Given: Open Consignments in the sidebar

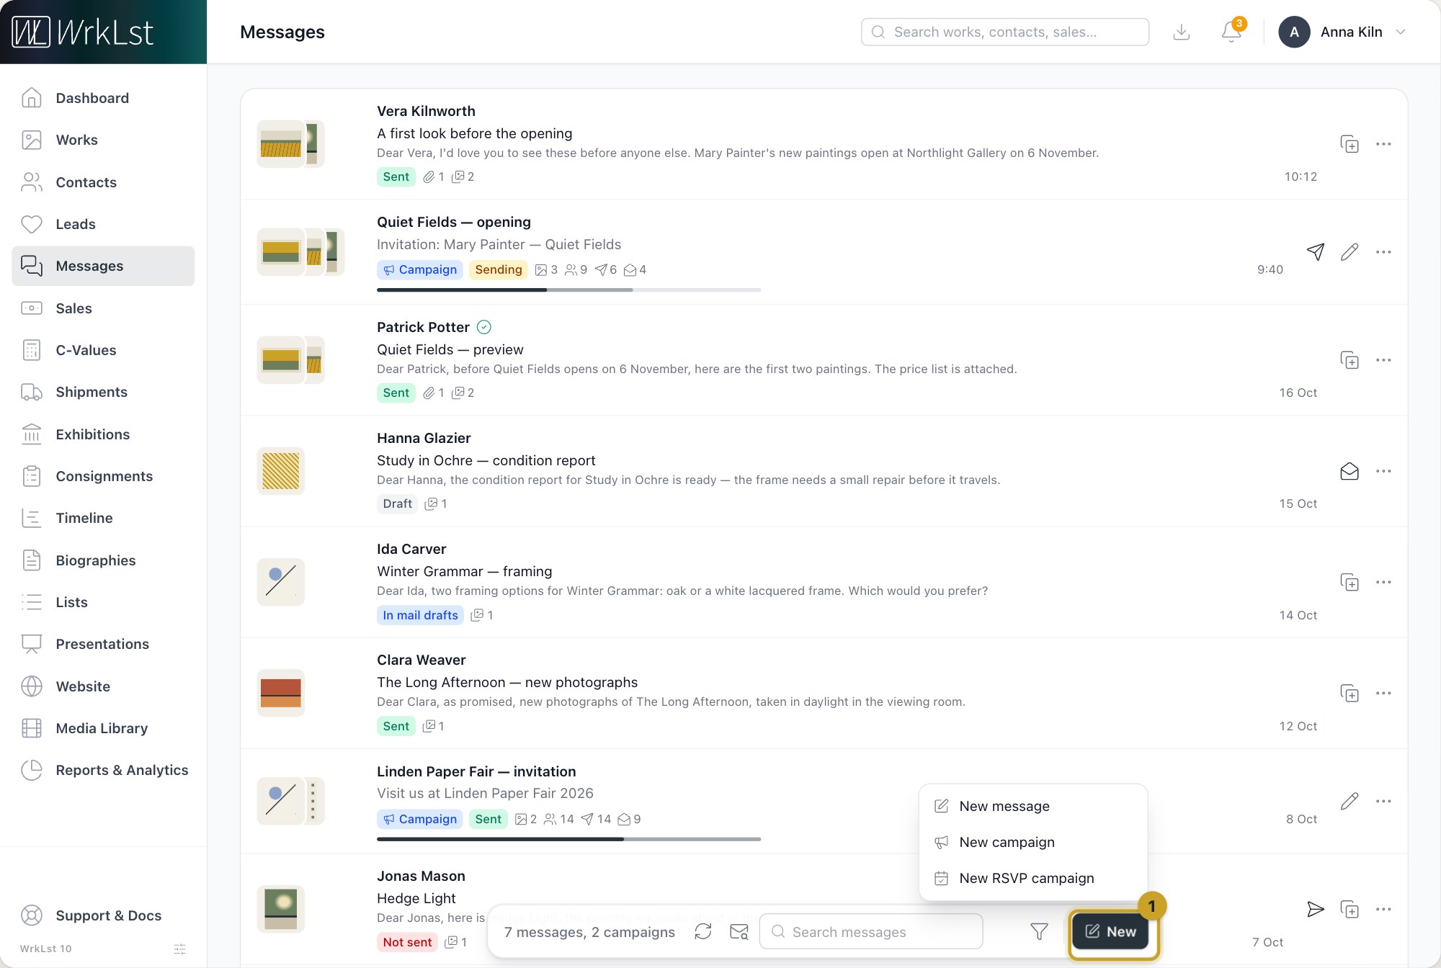Looking at the screenshot, I should point(103,476).
